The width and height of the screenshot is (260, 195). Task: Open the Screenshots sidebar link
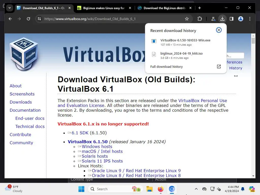pyautogui.click(x=22, y=94)
